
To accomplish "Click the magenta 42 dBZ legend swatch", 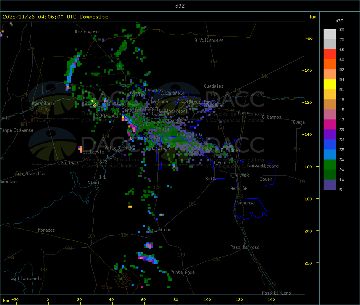I will tap(330, 124).
